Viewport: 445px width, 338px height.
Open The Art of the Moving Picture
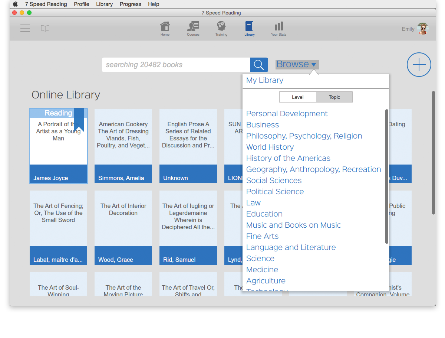click(x=123, y=284)
